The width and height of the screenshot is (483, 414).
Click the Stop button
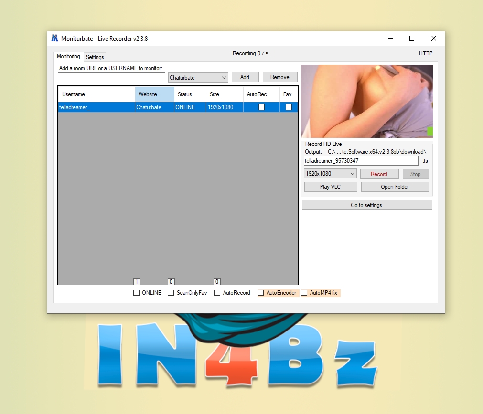(x=416, y=174)
